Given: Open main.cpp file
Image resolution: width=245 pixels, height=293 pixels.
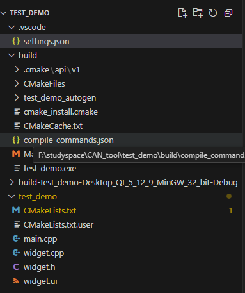Looking at the screenshot, I should coord(40,239).
